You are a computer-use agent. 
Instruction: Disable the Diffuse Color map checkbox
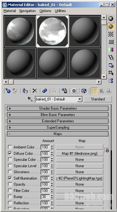pyautogui.click(x=10, y=153)
